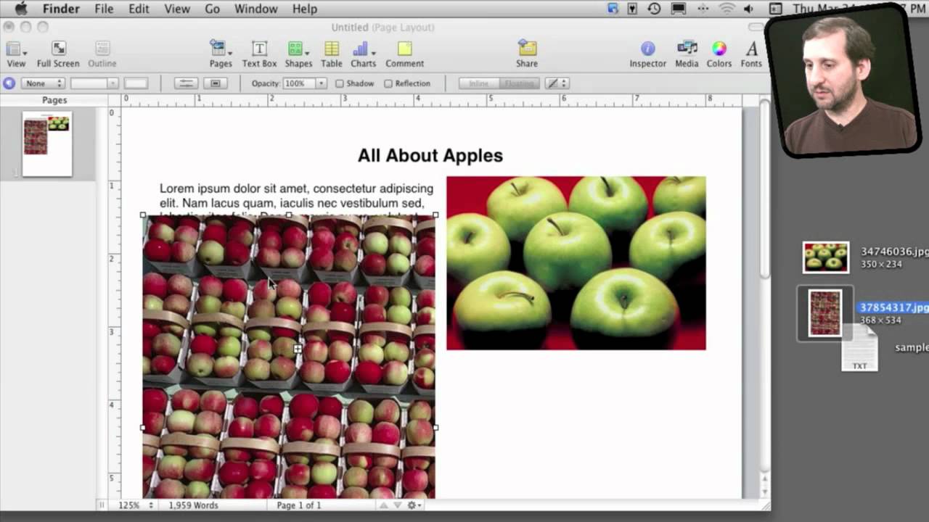Set object placement to Floating
Image resolution: width=929 pixels, height=522 pixels.
click(519, 83)
